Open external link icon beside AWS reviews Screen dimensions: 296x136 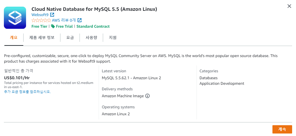point(80,20)
